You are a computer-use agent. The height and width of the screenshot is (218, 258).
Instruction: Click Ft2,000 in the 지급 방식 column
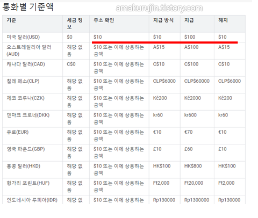pos(161,183)
